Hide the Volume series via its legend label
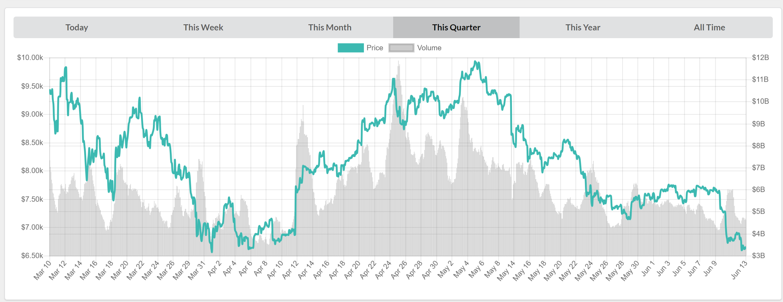Viewport: 783px width, 302px height. point(429,48)
